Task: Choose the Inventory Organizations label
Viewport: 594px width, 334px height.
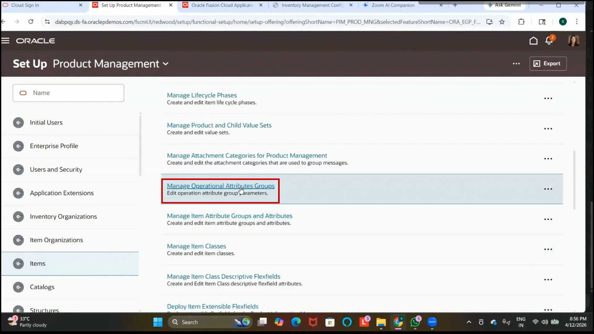Action: pos(63,216)
